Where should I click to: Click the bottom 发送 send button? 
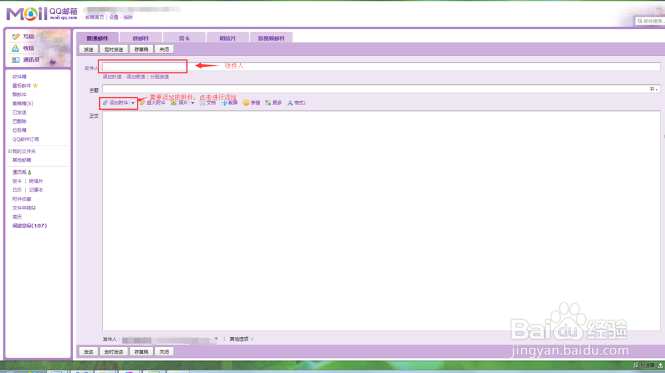tap(88, 352)
